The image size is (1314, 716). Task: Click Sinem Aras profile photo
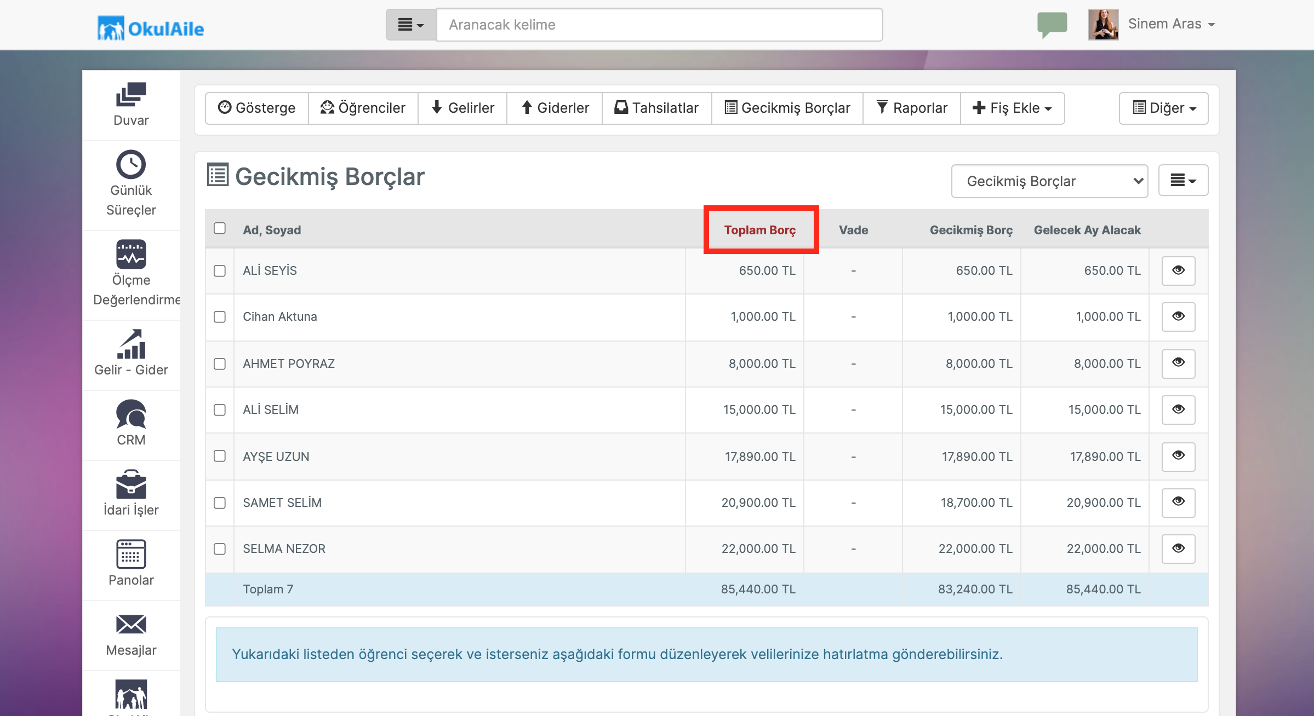click(x=1103, y=25)
